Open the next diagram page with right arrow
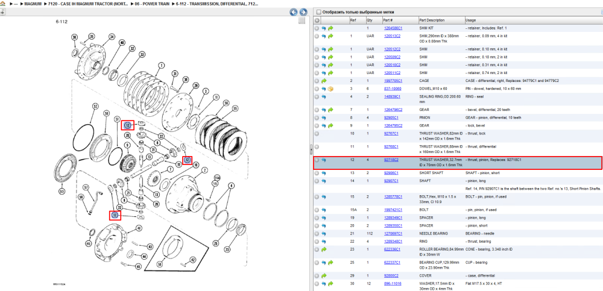This screenshot has height=291, width=603. point(303,12)
